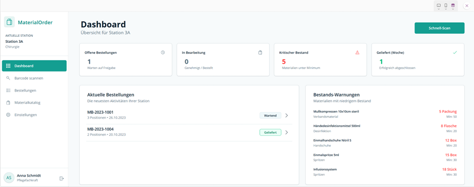
Task: Click the 3 Positionen • 26.10.2023 text
Action: (x=106, y=118)
